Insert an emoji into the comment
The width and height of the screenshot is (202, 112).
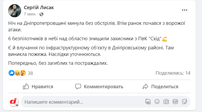pos(157,102)
